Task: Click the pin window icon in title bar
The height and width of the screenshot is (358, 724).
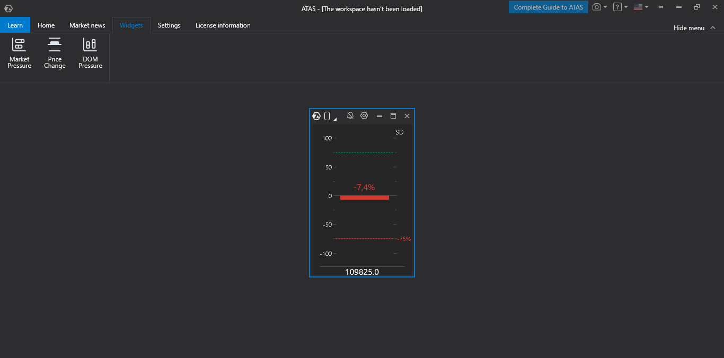Action: click(x=660, y=7)
